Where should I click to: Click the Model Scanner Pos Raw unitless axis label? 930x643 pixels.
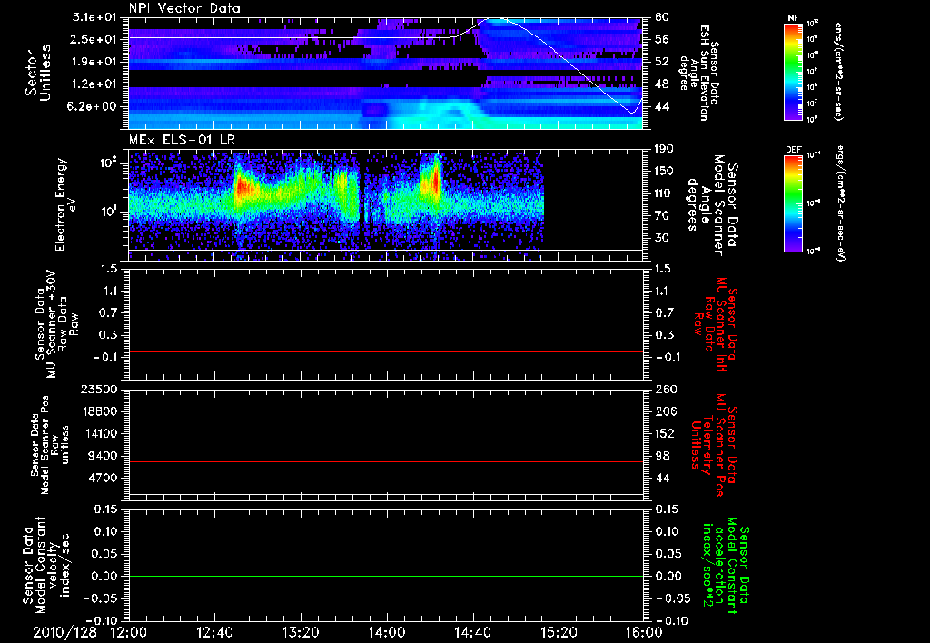coord(50,445)
